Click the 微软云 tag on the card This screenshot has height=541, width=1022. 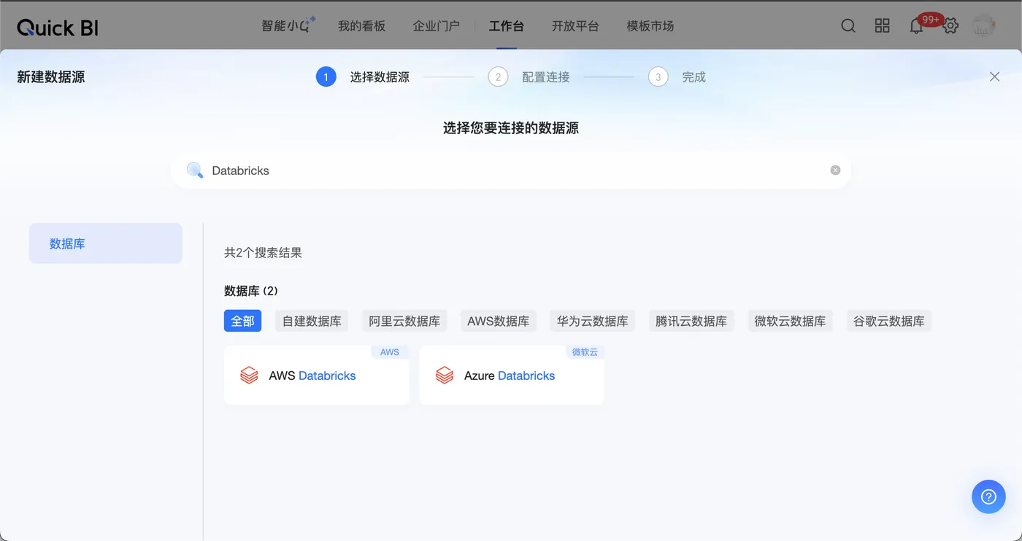(585, 352)
